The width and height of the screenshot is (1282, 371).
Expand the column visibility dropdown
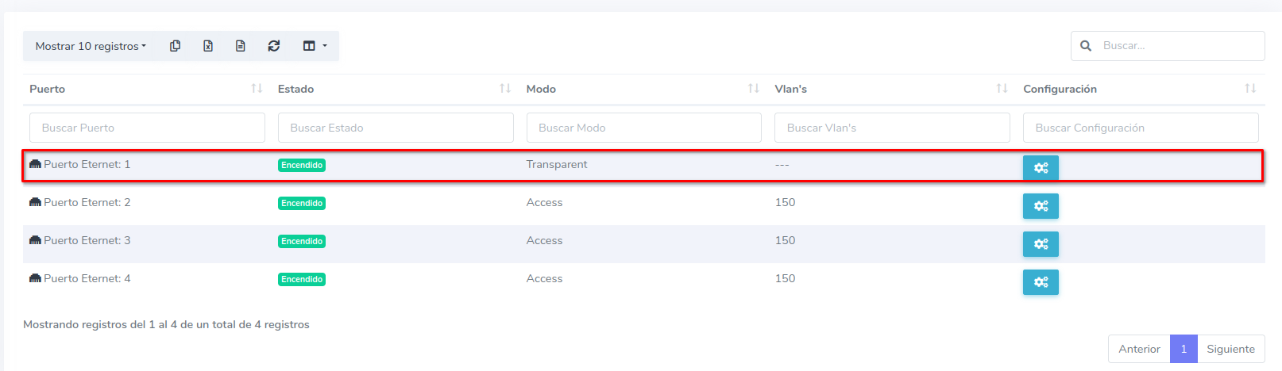click(315, 46)
